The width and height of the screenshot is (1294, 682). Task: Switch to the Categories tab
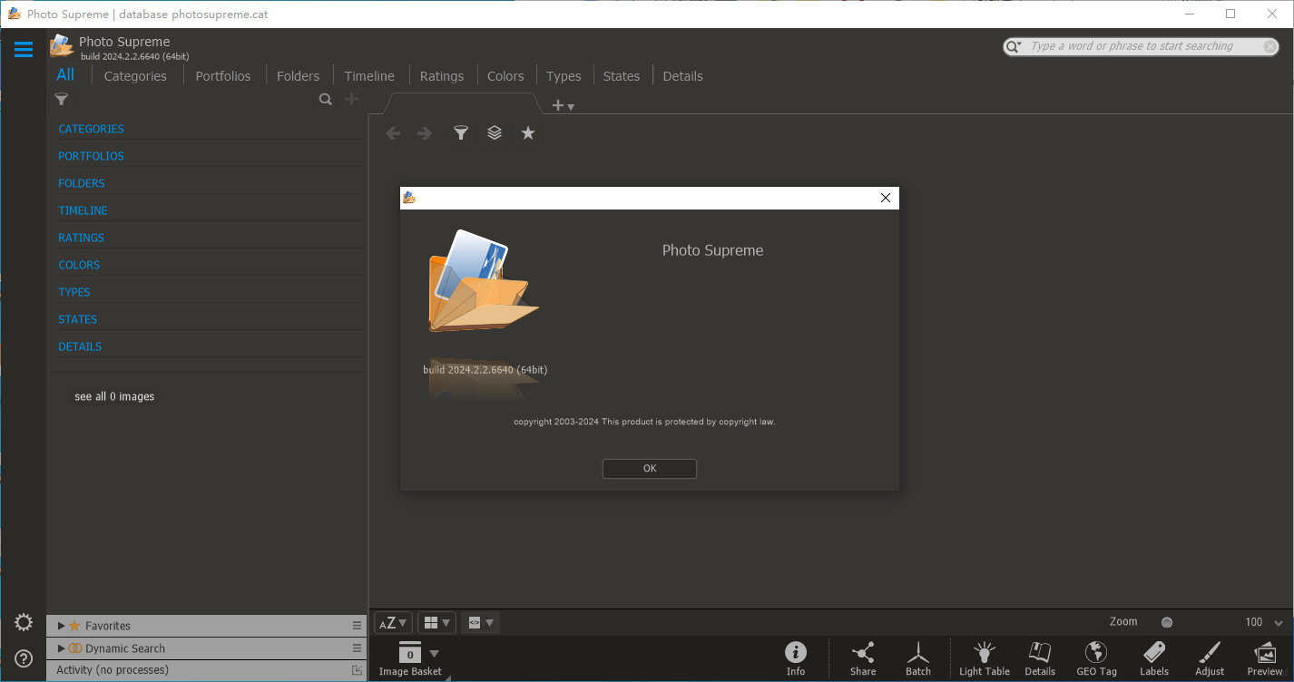(135, 76)
